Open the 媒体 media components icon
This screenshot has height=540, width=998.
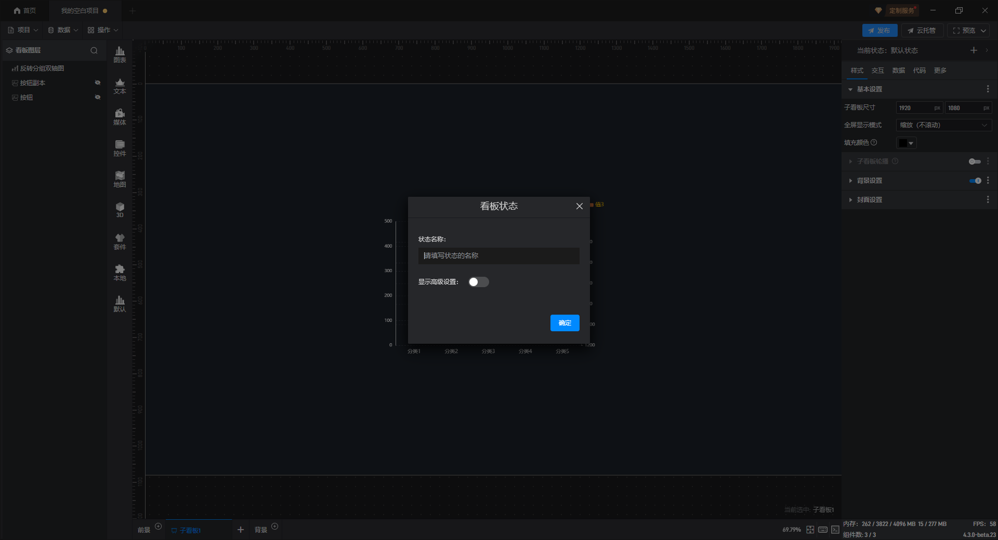pyautogui.click(x=120, y=117)
